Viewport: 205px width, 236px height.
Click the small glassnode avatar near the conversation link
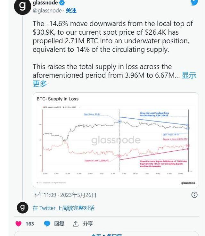click(x=22, y=208)
